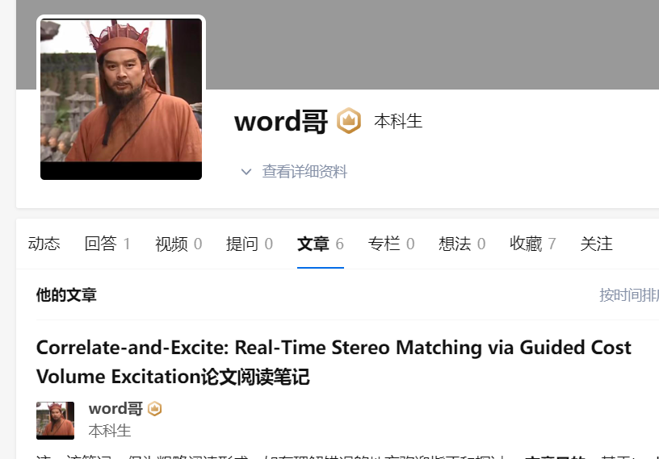View the 收藏 tab
Screen dimensions: 659x459
533,244
